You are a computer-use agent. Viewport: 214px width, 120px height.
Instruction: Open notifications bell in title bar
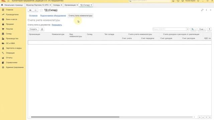tap(173, 1)
